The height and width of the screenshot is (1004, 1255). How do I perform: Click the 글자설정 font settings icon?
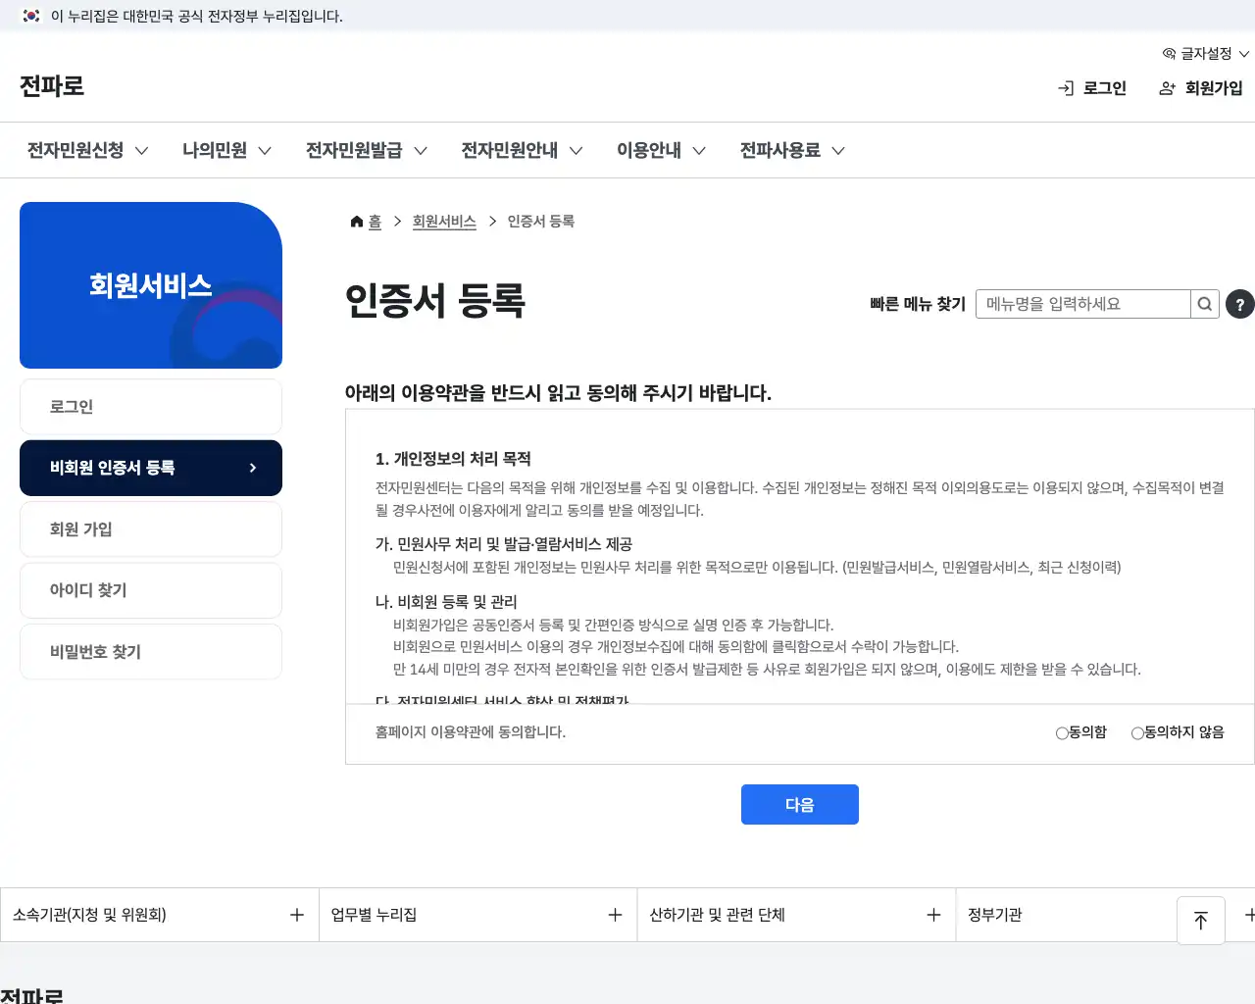click(1169, 53)
